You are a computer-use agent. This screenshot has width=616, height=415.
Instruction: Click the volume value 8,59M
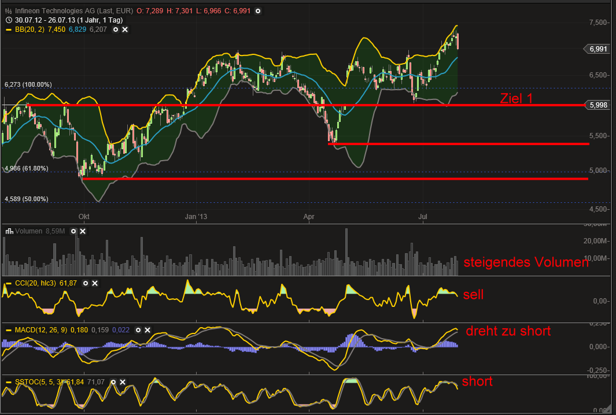(x=55, y=231)
